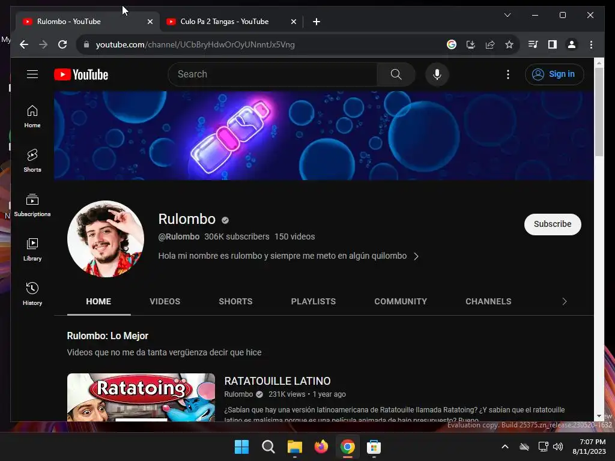Open History in the sidebar
The width and height of the screenshot is (615, 461).
click(x=32, y=294)
